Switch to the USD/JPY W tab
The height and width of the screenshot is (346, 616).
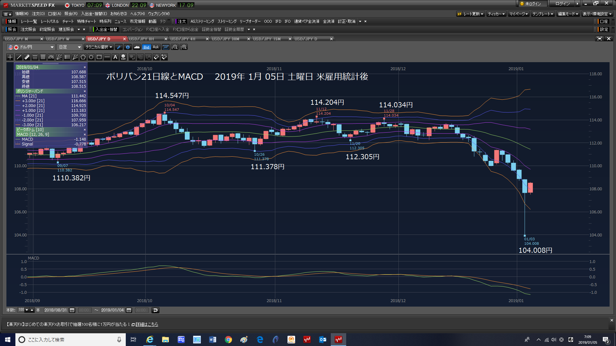click(x=58, y=39)
